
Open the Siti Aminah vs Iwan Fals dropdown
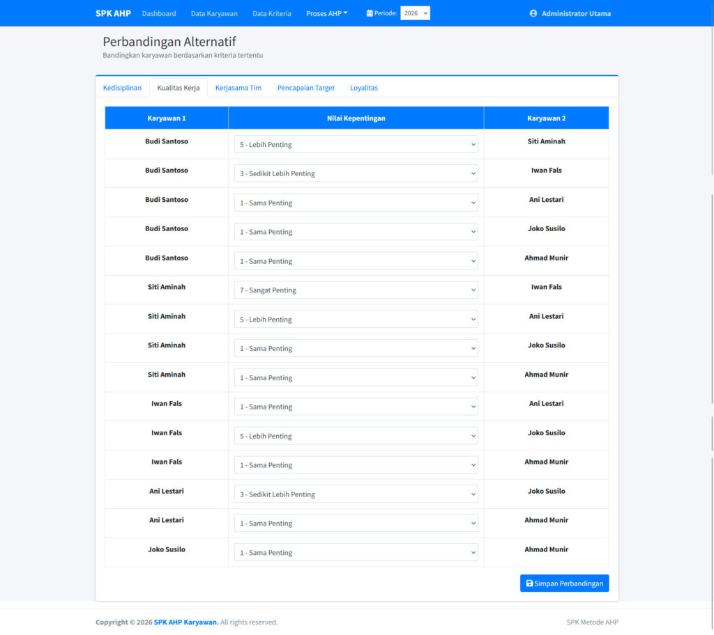point(356,290)
